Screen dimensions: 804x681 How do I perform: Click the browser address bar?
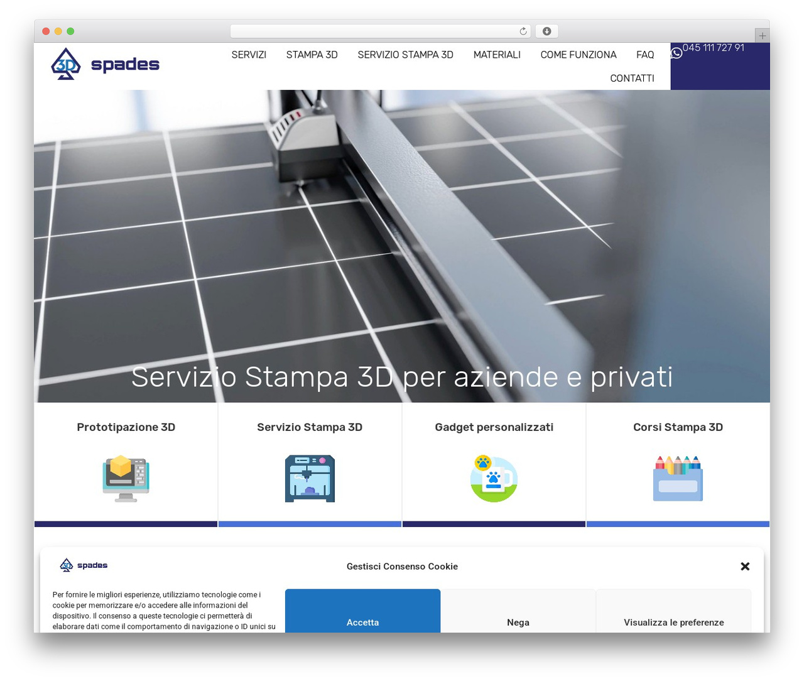(381, 31)
